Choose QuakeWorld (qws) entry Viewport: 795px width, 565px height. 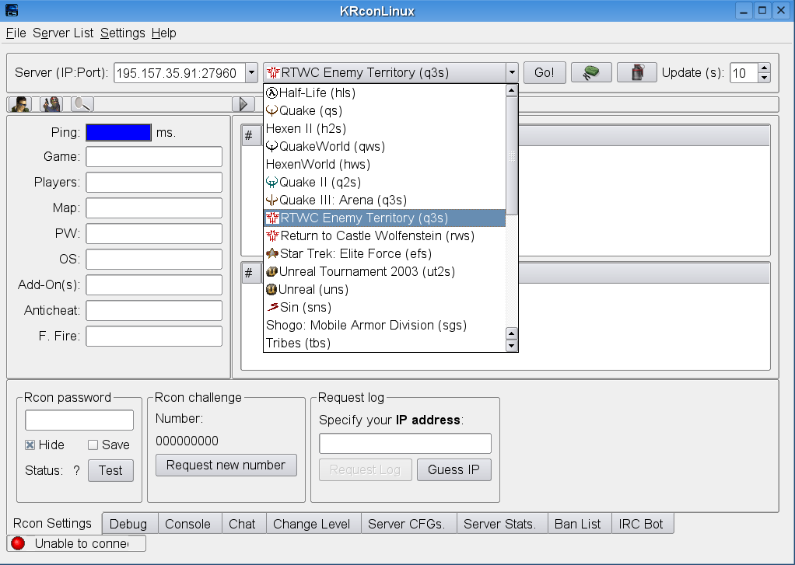point(384,146)
